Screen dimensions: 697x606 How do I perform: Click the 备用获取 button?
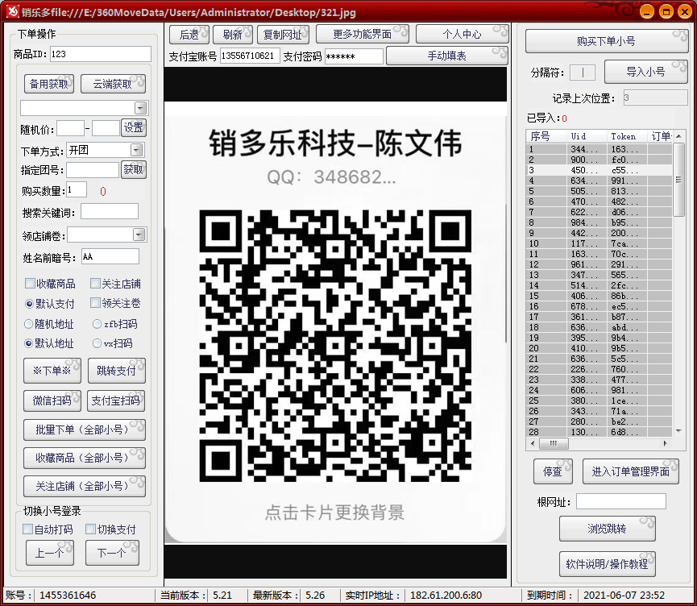pos(49,84)
